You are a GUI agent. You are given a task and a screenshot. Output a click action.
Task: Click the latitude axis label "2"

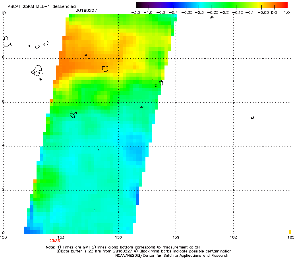coord(3,189)
